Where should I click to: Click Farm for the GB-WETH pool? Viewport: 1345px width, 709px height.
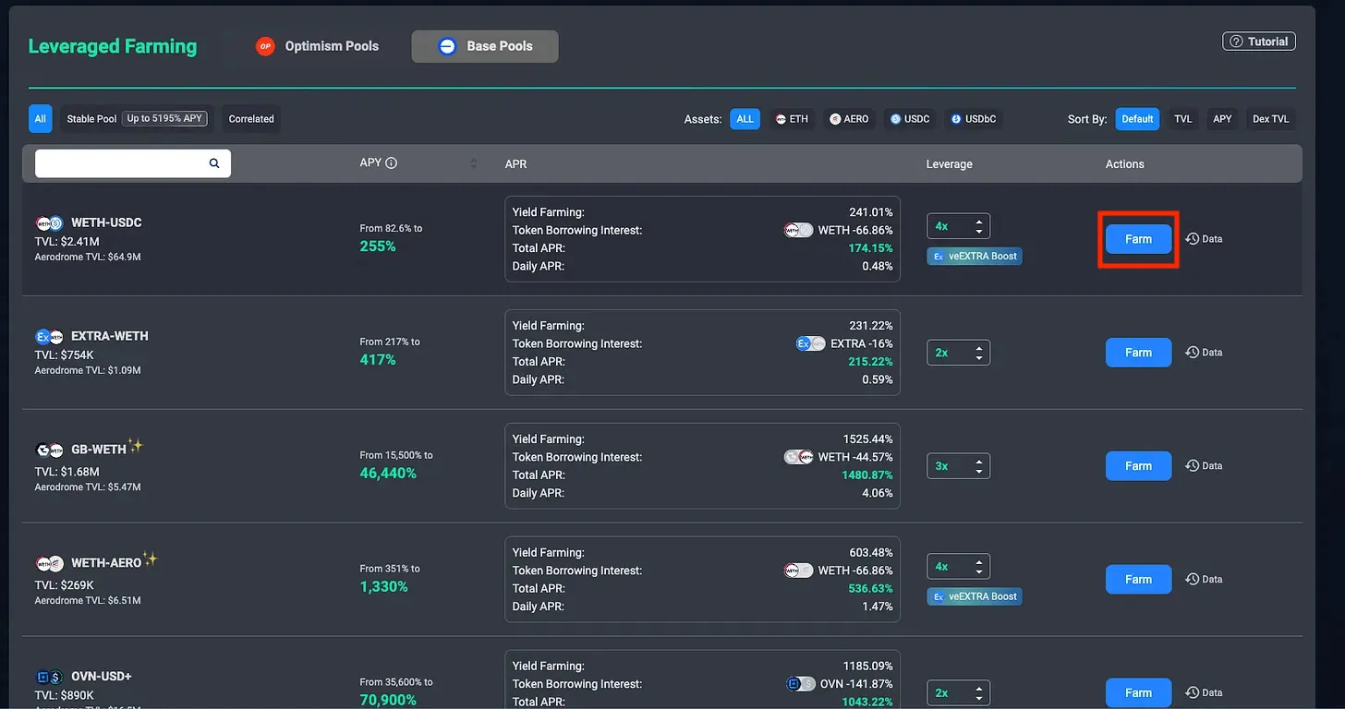click(x=1138, y=466)
